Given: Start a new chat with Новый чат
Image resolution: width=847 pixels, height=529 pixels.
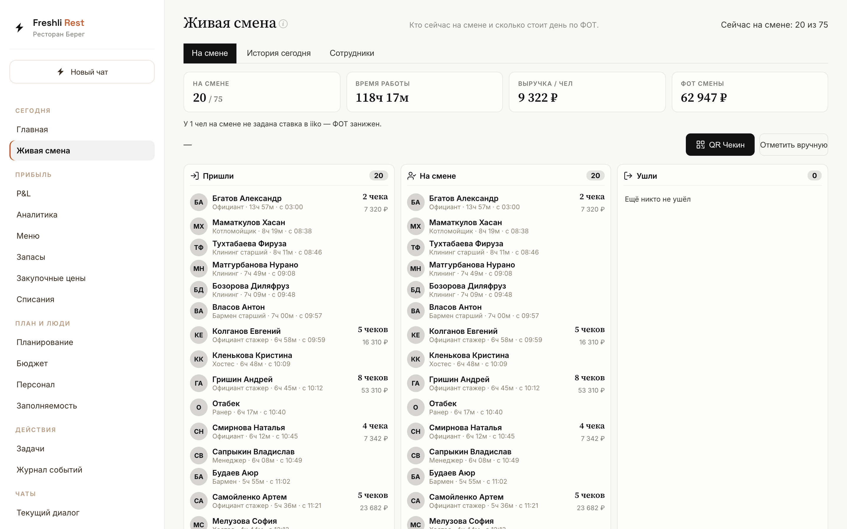Looking at the screenshot, I should [82, 72].
